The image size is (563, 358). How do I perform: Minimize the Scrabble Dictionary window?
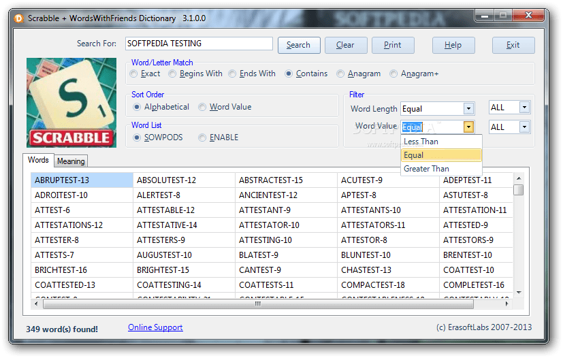[x=484, y=16]
